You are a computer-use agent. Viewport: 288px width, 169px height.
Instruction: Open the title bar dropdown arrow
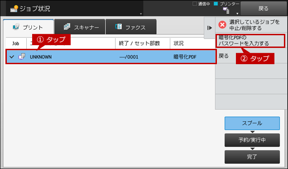point(141,14)
